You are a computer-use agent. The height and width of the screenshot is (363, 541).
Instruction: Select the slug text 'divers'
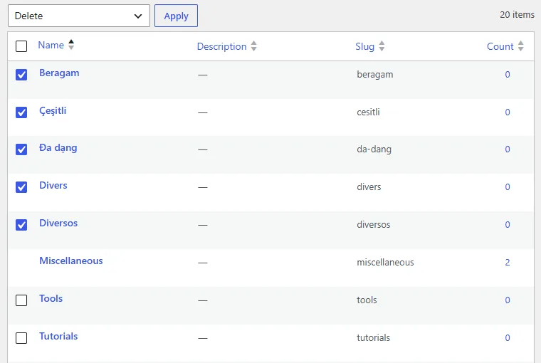click(369, 186)
